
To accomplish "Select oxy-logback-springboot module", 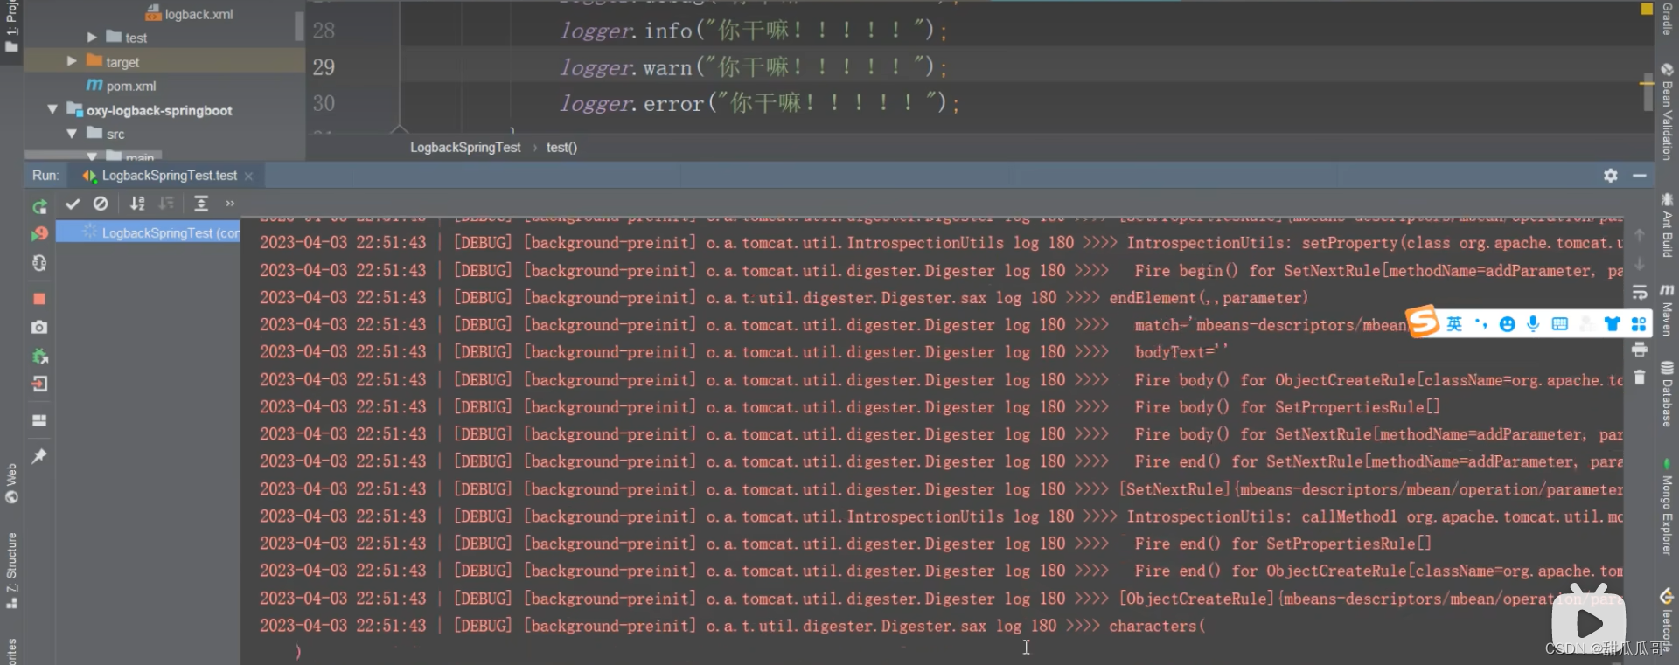I will (x=159, y=110).
